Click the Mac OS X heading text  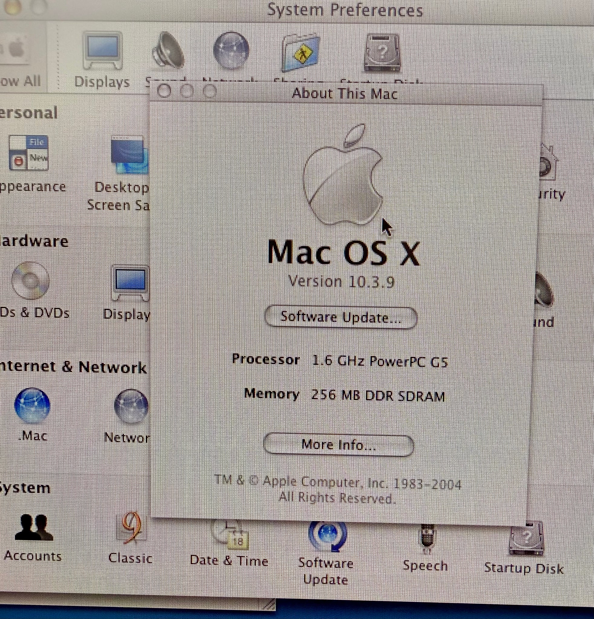click(x=344, y=253)
